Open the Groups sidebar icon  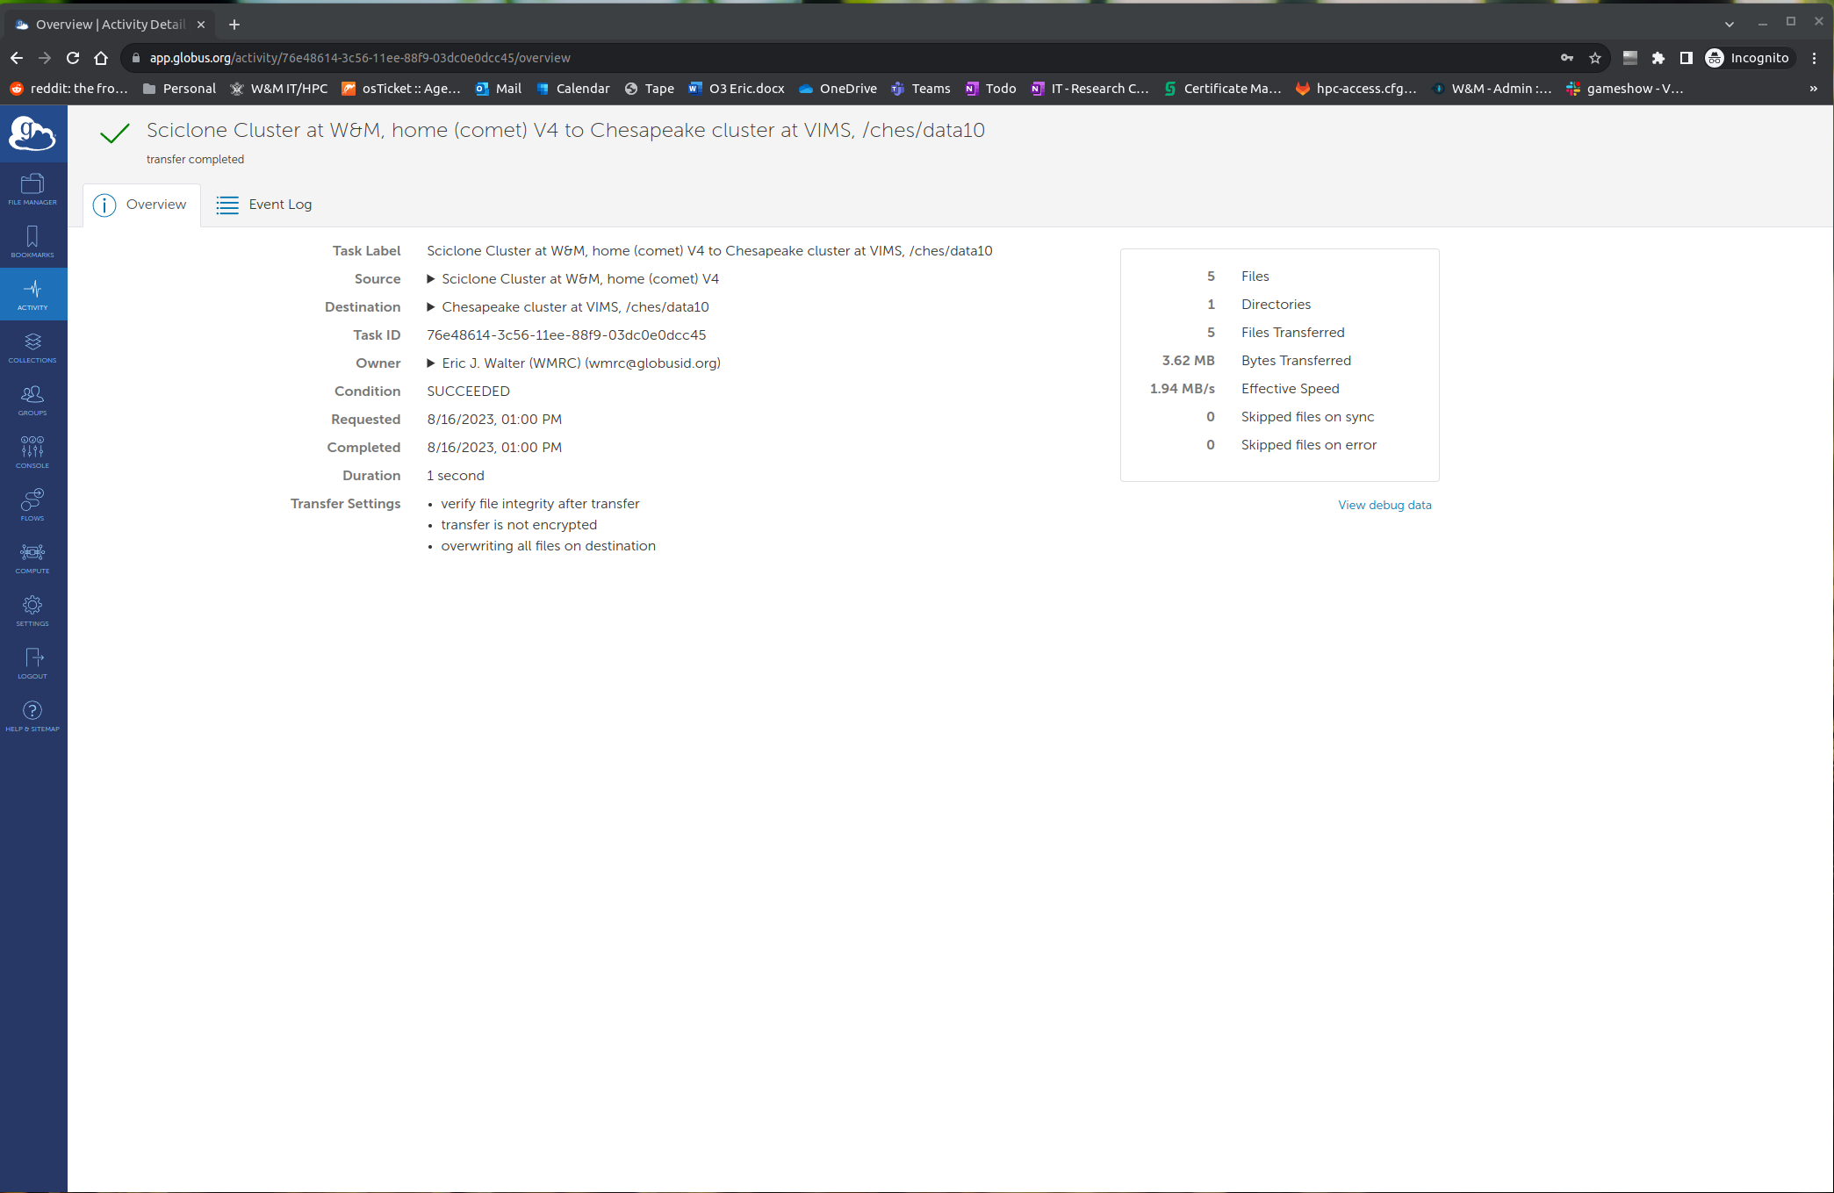click(32, 399)
